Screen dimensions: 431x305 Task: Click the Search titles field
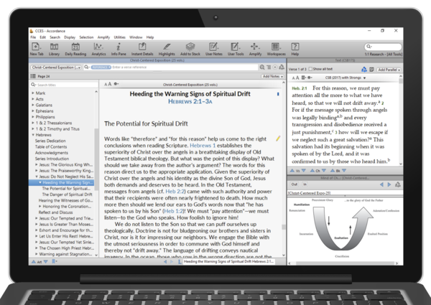pos(64,85)
